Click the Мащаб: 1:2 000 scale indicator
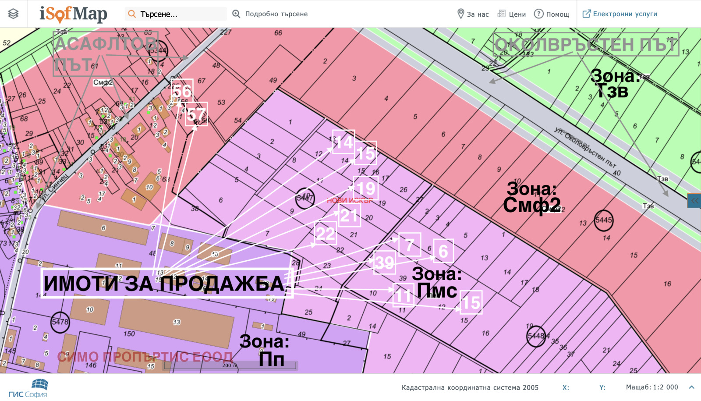The width and height of the screenshot is (701, 401). point(651,387)
